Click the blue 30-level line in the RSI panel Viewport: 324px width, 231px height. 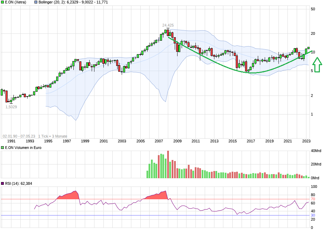click(x=155, y=214)
